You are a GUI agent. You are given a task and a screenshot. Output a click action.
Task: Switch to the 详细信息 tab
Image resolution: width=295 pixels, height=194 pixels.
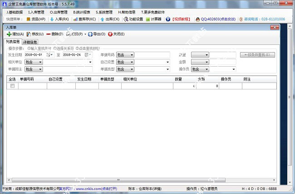tap(30, 42)
